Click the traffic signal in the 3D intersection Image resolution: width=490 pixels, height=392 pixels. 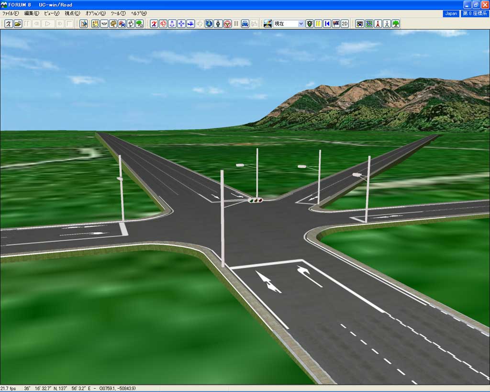[x=256, y=200]
